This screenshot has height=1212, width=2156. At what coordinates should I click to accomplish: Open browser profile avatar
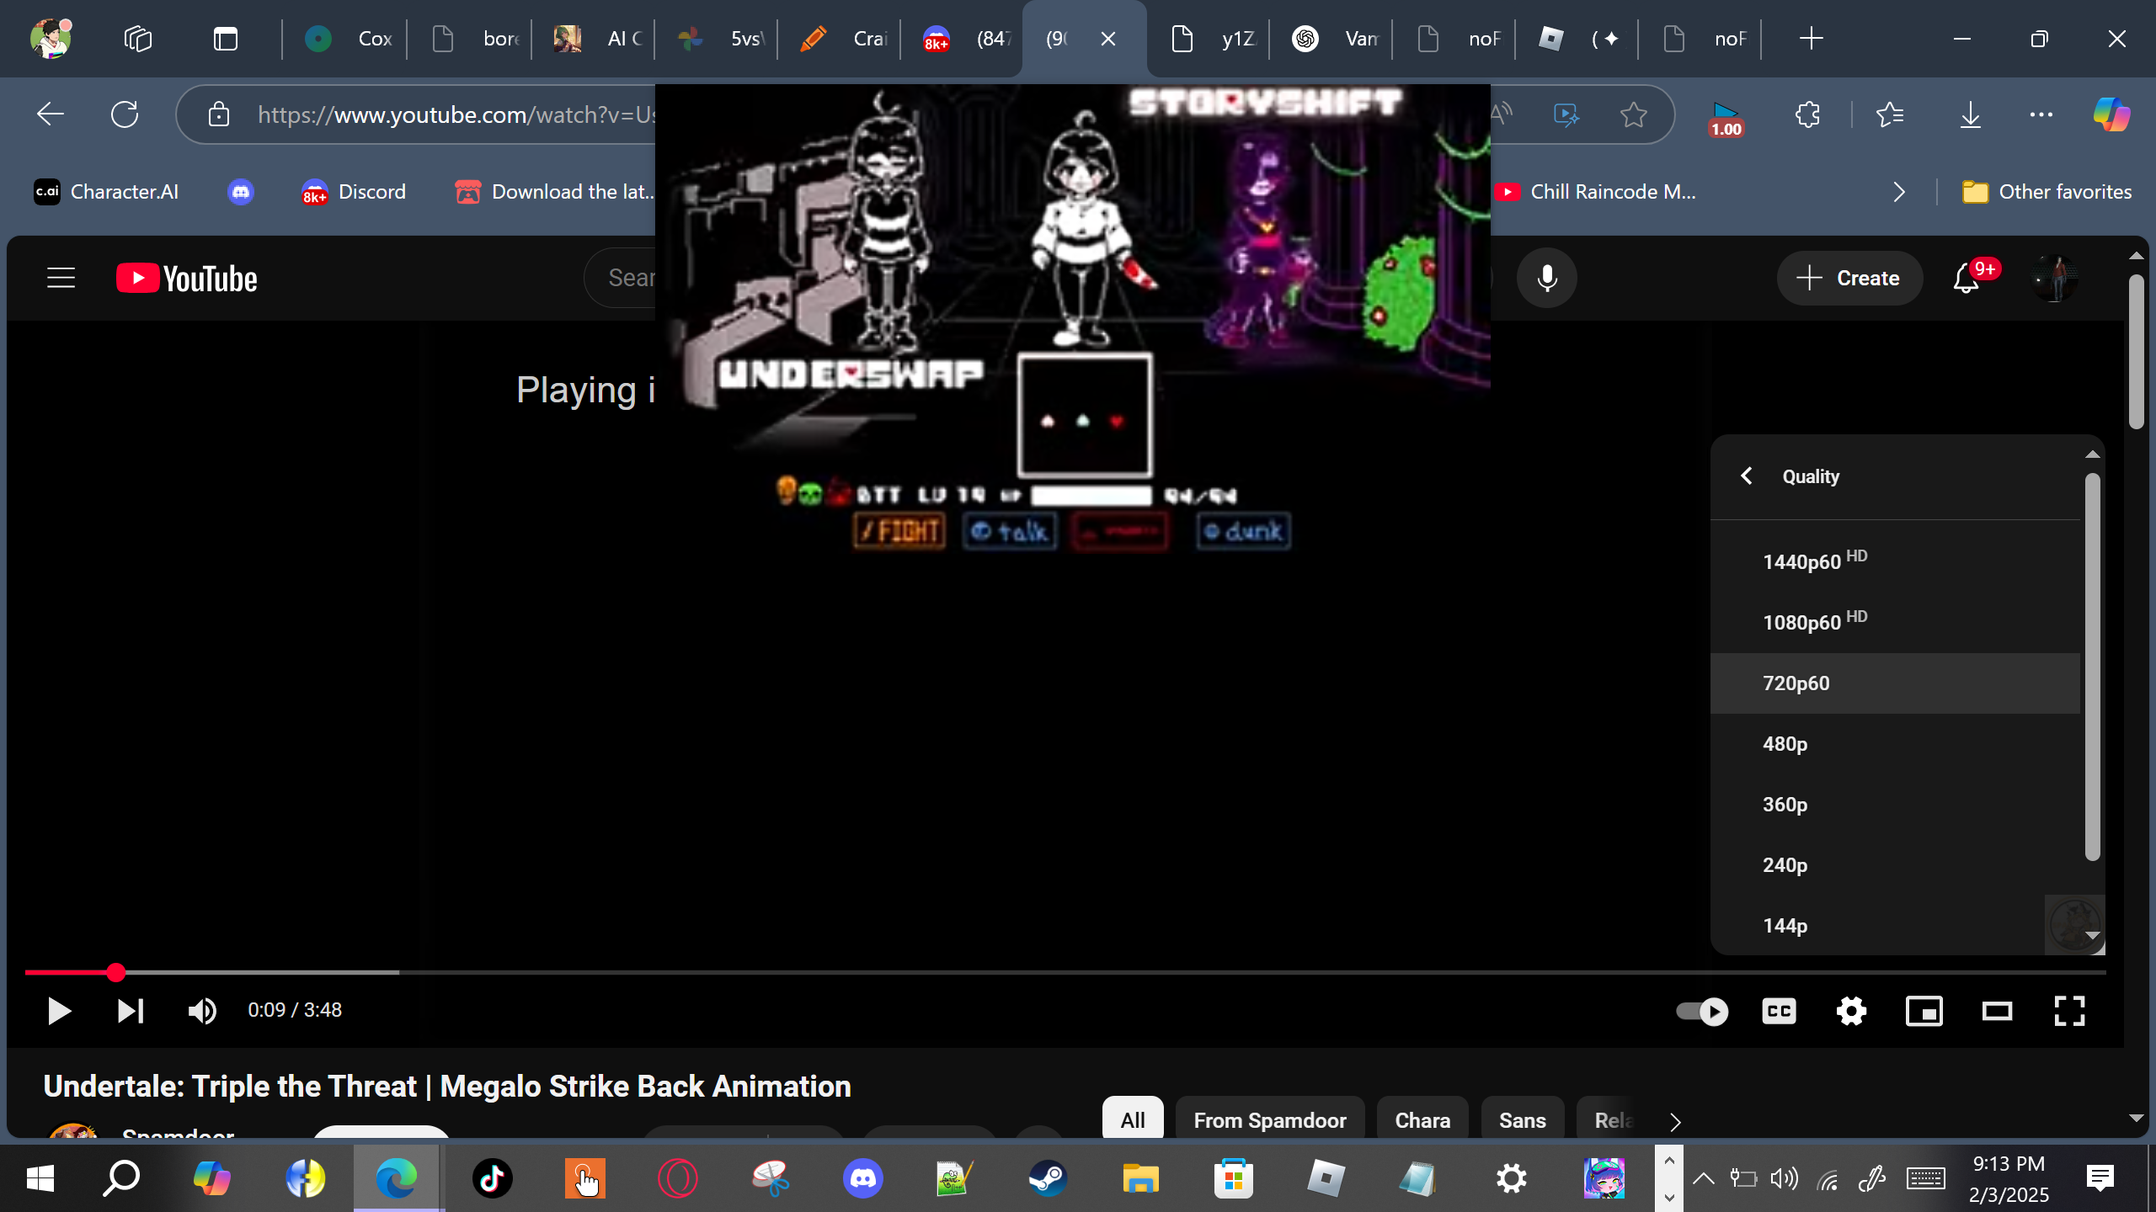pos(51,39)
